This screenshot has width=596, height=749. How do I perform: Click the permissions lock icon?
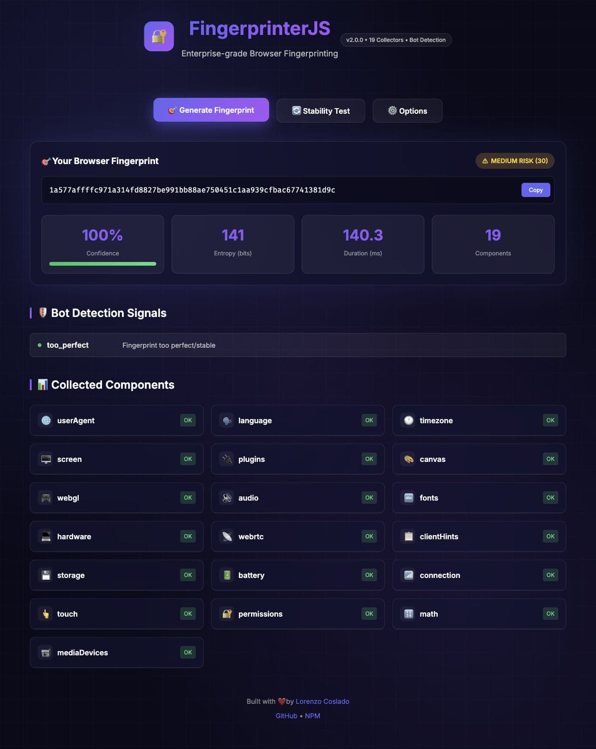tap(227, 614)
